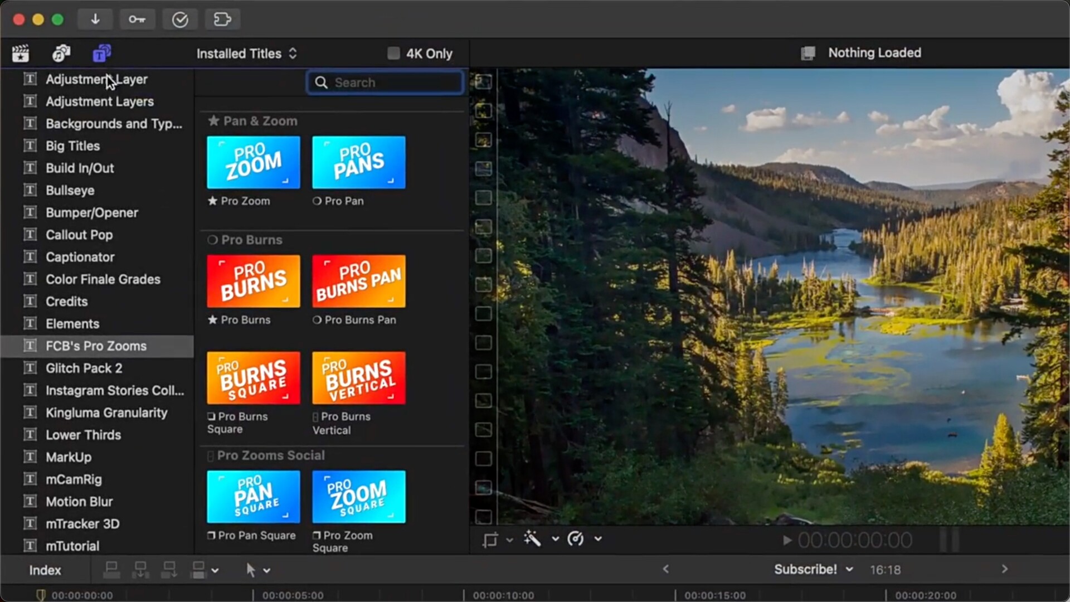The height and width of the screenshot is (602, 1070).
Task: Select the MarkUp category
Action: 98,458
